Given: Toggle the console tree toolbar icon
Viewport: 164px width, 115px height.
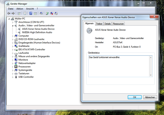Looking at the screenshot, I should coord(19,13).
